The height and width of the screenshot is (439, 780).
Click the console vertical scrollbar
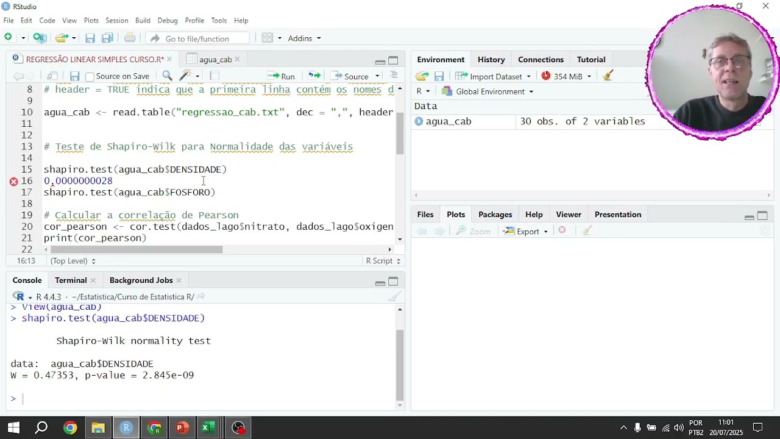[x=400, y=365]
